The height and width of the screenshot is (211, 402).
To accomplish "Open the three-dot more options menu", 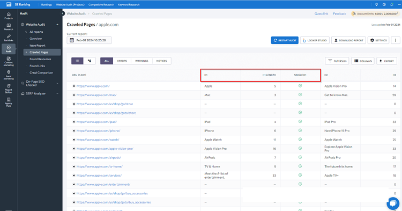I will pyautogui.click(x=396, y=40).
